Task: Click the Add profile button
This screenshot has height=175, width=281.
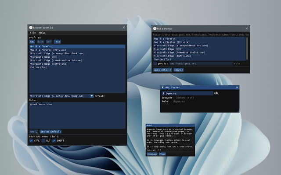Action: point(32,42)
